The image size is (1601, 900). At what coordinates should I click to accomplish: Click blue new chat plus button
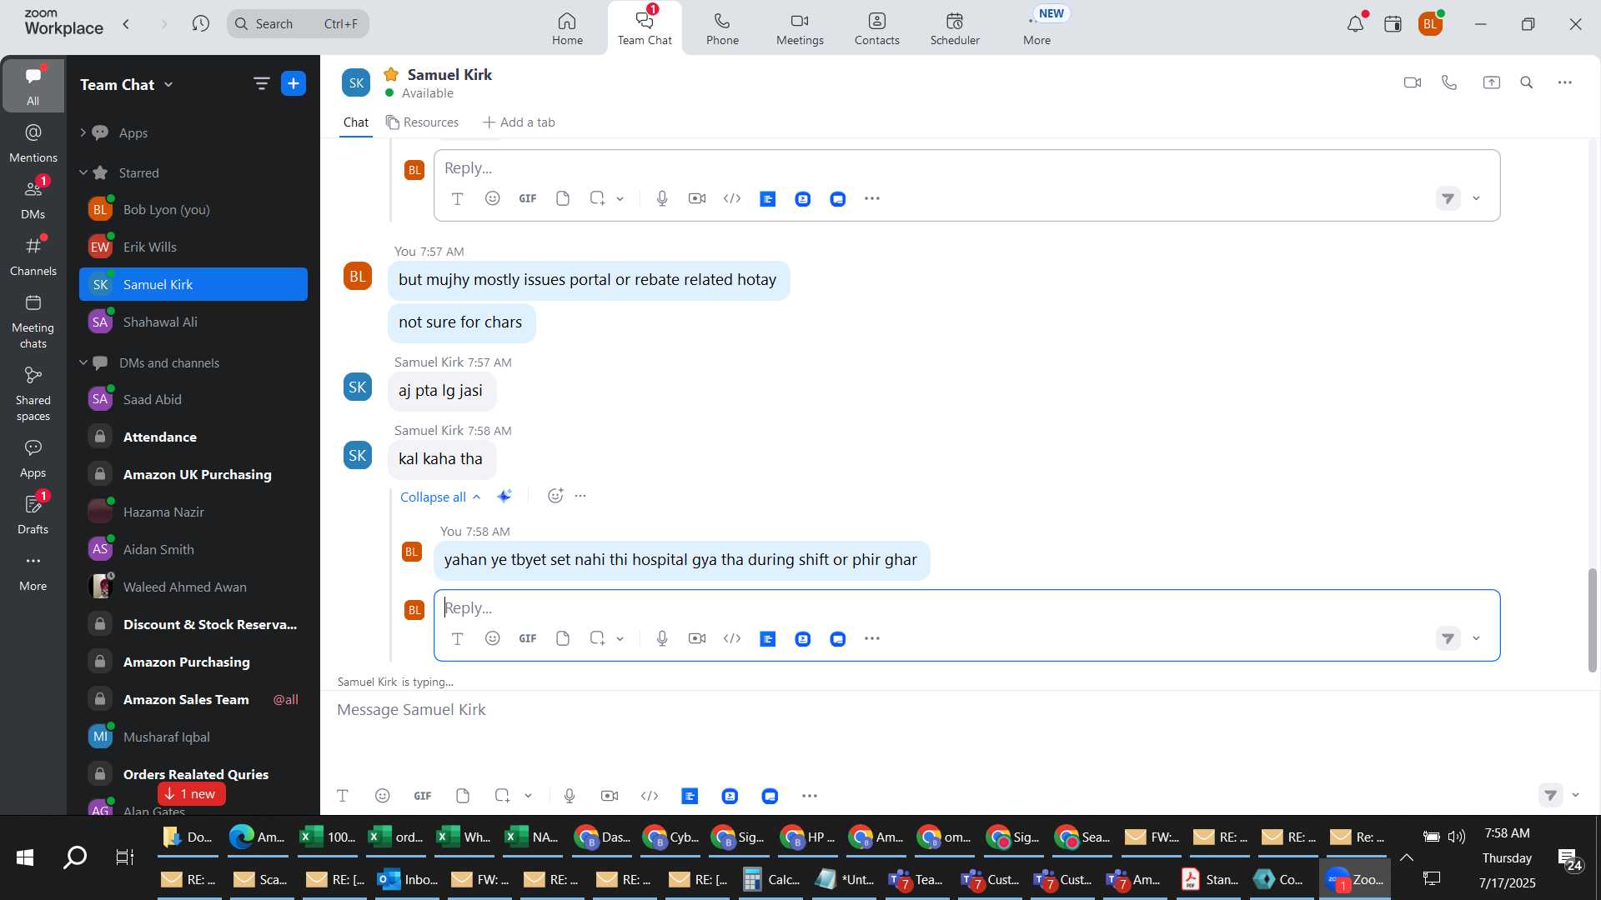pyautogui.click(x=294, y=83)
